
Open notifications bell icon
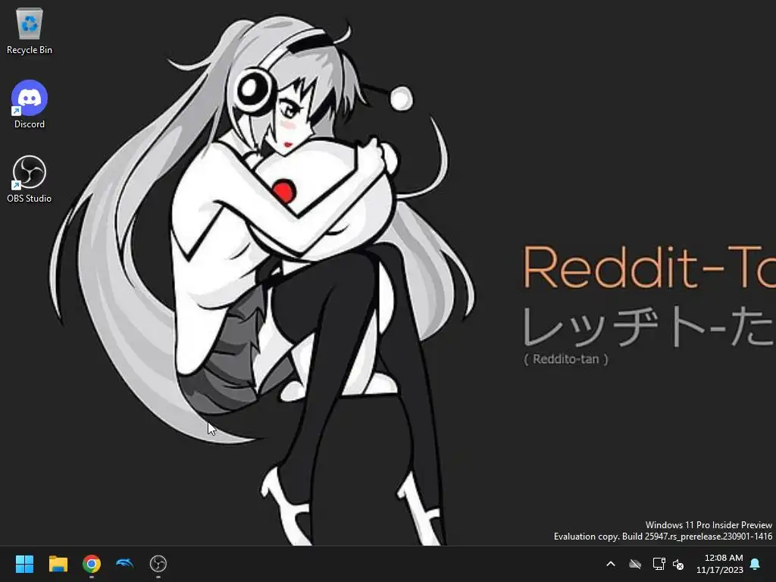(756, 564)
